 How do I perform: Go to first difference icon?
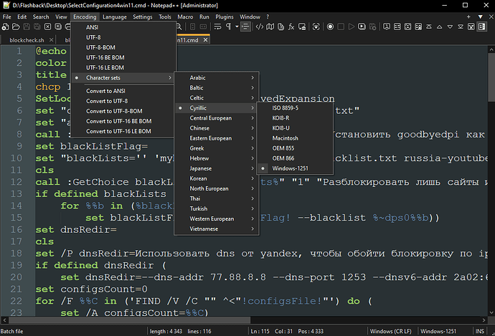tap(429, 27)
